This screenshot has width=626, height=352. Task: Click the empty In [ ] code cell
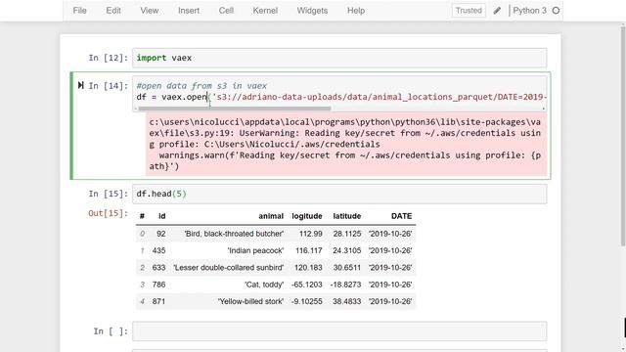pyautogui.click(x=339, y=331)
